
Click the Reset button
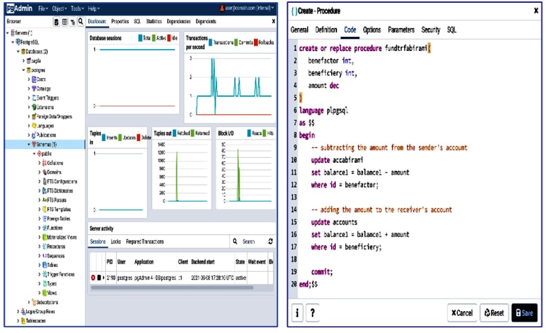493,313
